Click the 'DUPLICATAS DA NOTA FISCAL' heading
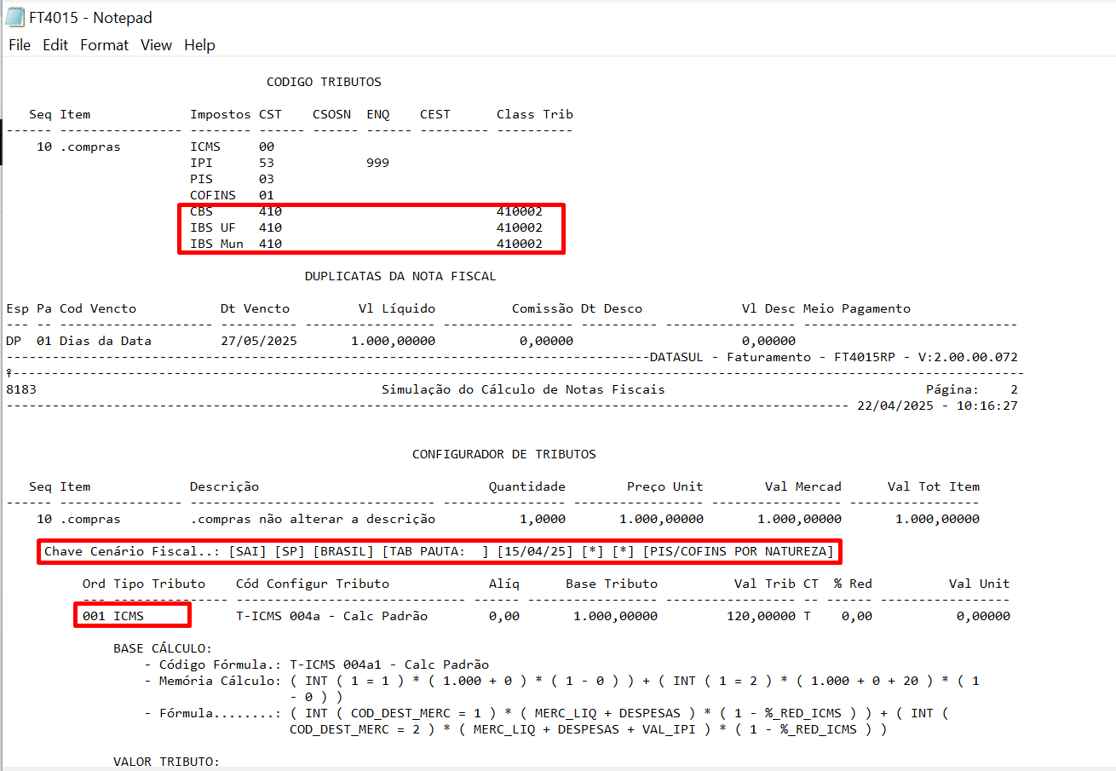Screen dimensions: 1116x771 pyautogui.click(x=400, y=276)
